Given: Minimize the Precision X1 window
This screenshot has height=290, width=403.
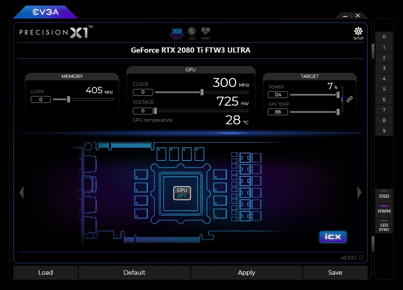Looking at the screenshot, I should pyautogui.click(x=345, y=16).
